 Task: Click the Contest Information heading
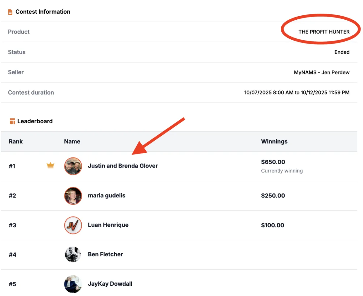click(43, 12)
